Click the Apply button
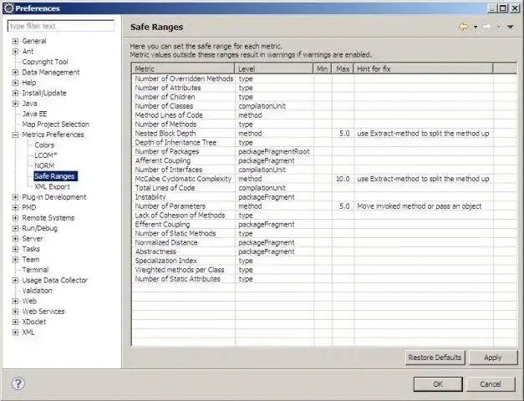Viewport: 524px width, 401px height. 493,358
